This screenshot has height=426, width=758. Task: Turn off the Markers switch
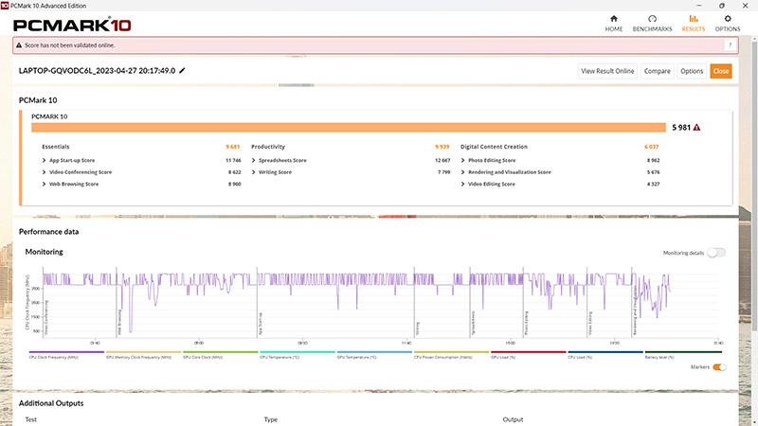click(719, 367)
